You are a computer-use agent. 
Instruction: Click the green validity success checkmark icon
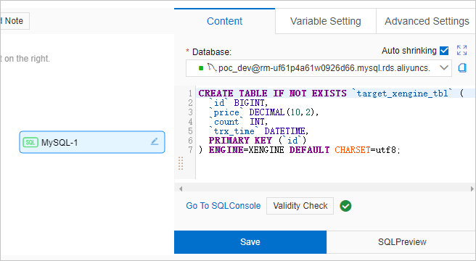coord(345,206)
